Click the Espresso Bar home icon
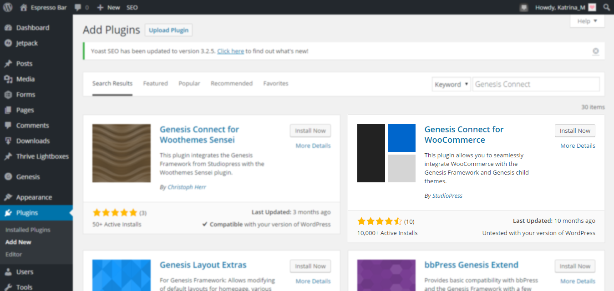 click(x=23, y=7)
